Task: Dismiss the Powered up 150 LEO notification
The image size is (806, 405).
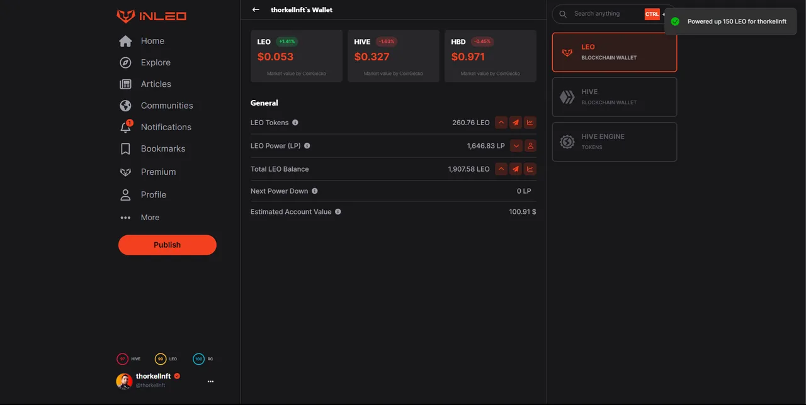Action: [x=730, y=21]
